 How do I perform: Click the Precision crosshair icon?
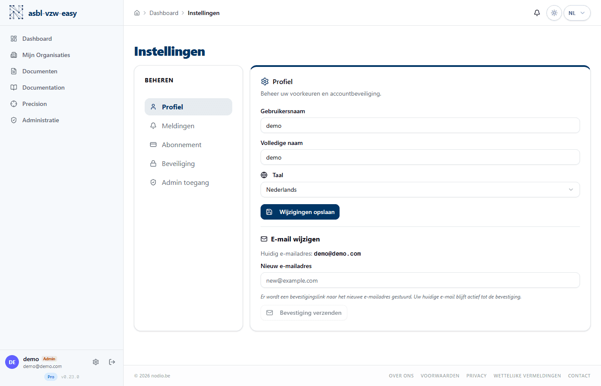[x=14, y=104]
